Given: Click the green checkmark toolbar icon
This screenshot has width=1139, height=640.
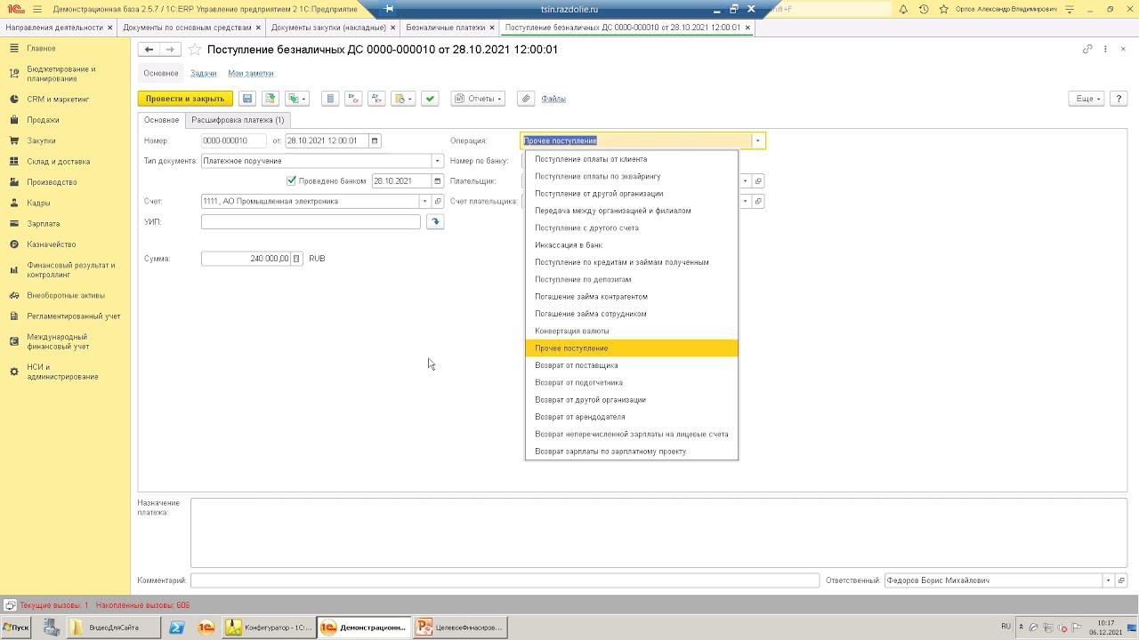Looking at the screenshot, I should point(430,99).
